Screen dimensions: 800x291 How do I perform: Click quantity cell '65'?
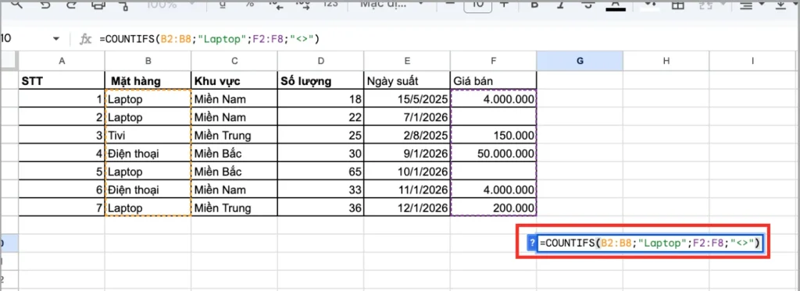coord(320,172)
